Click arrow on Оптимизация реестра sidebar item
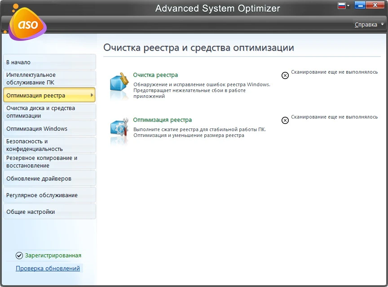The width and height of the screenshot is (388, 287). point(92,95)
